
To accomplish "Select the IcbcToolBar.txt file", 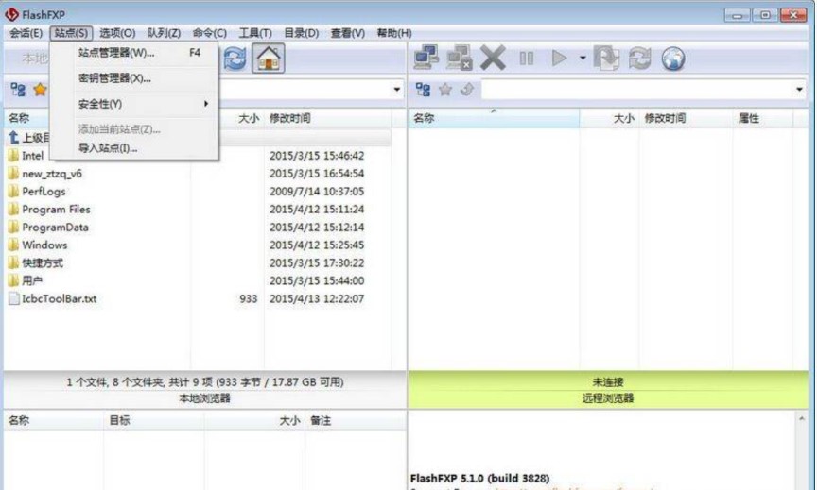I will coord(53,299).
